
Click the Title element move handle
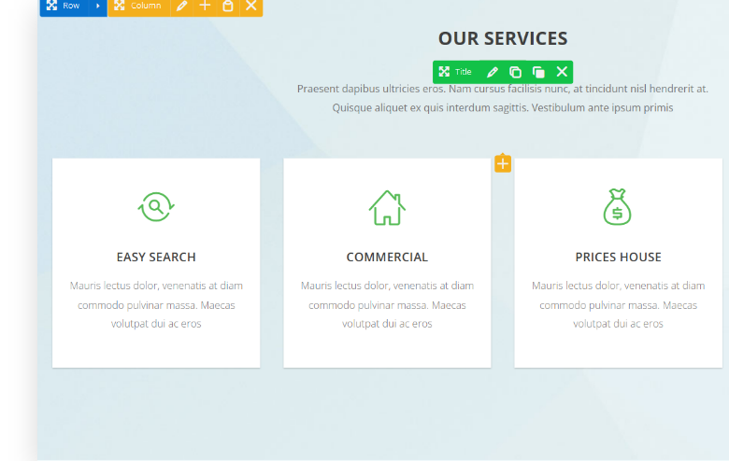444,72
